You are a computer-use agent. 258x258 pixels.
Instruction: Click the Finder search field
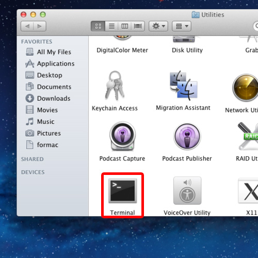[x=255, y=26]
